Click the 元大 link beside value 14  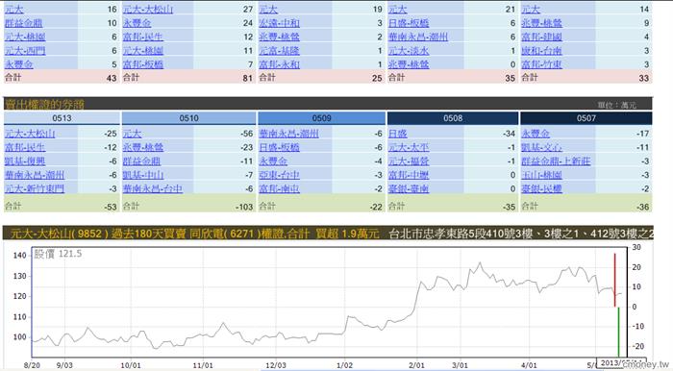coord(531,10)
